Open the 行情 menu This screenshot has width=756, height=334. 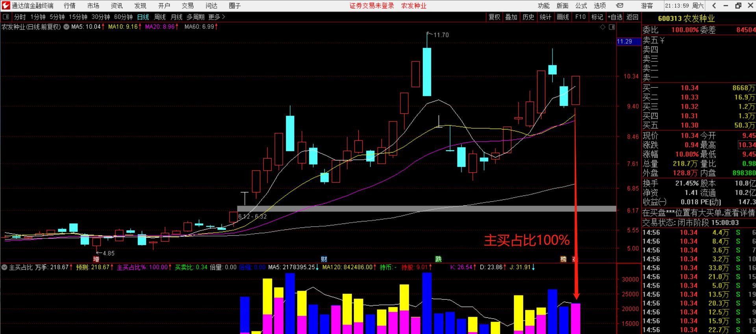pyautogui.click(x=69, y=6)
